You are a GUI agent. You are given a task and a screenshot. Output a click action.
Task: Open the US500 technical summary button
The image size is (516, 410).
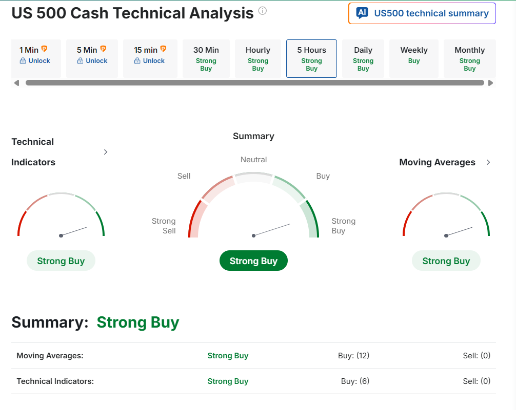click(x=422, y=13)
